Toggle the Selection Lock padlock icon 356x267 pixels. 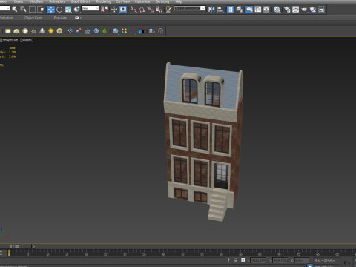[236, 260]
